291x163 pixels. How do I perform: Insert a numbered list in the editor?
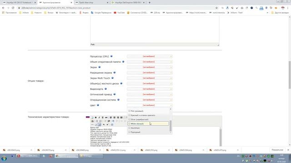[x=100, y=121]
